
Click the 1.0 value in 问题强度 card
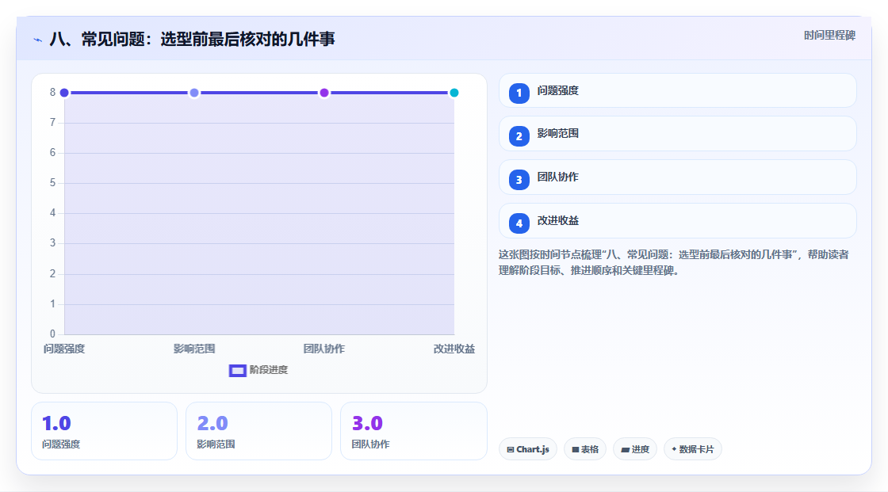point(56,424)
